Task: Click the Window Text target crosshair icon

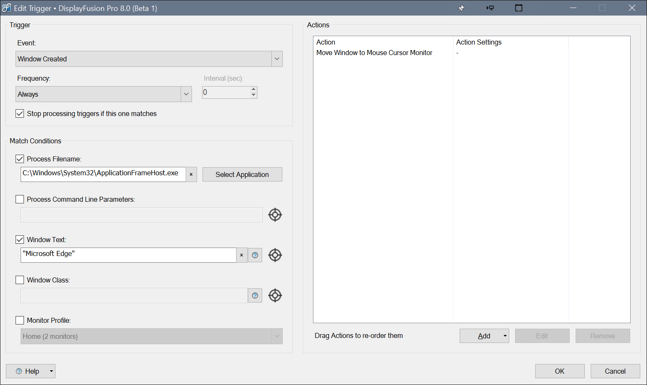Action: [x=275, y=255]
